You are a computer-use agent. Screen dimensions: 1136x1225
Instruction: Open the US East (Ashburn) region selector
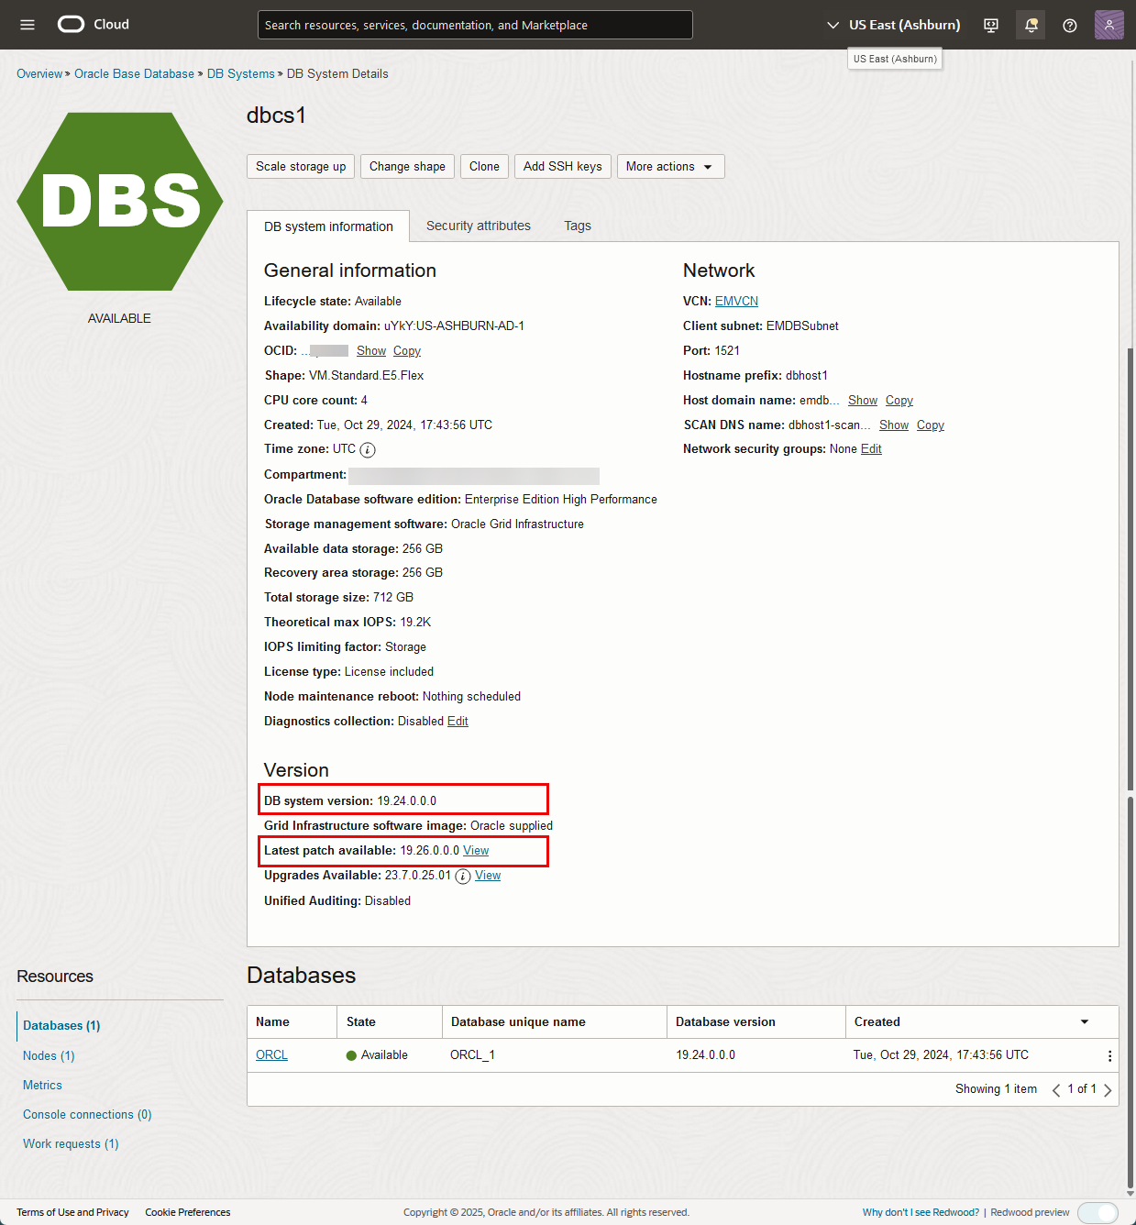click(x=894, y=25)
